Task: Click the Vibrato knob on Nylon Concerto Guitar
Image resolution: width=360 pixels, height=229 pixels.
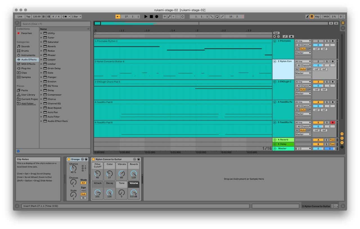Action: point(122,173)
